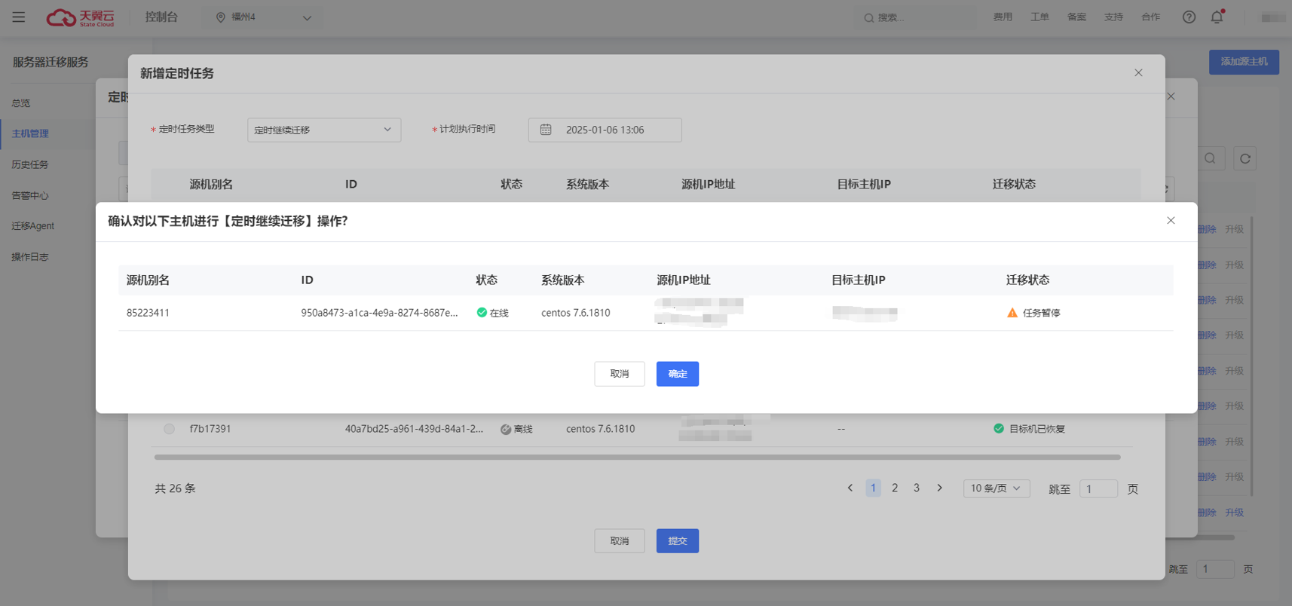Viewport: 1292px width, 606px height.
Task: Click 取消 in the confirmation dialog
Action: point(620,374)
